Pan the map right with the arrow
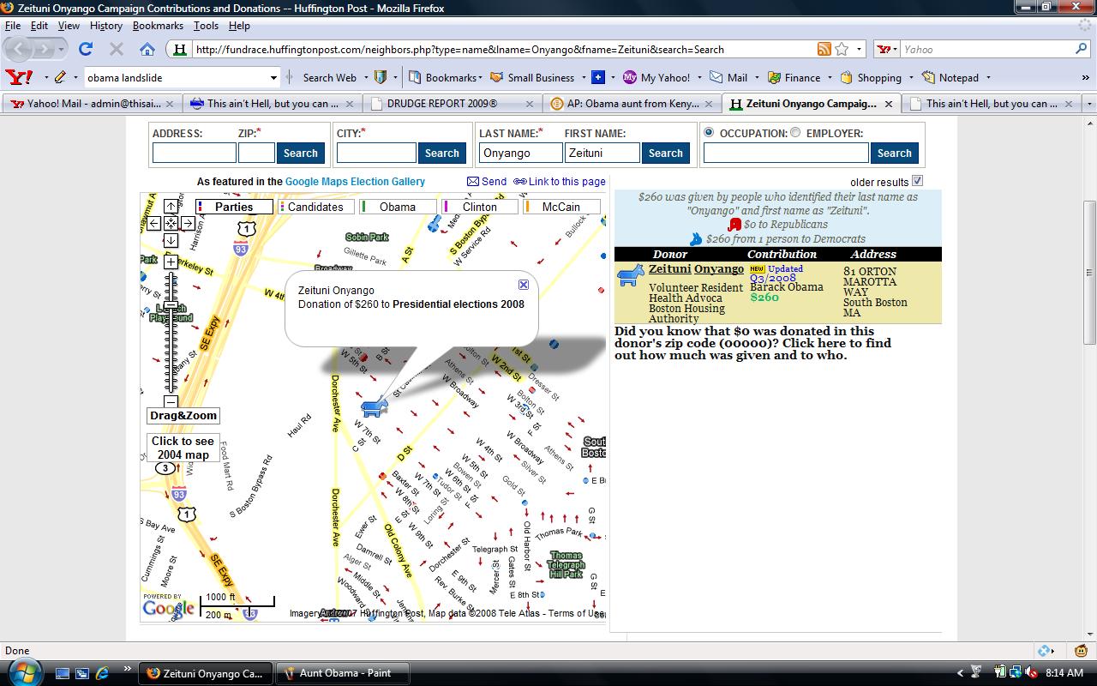Image resolution: width=1097 pixels, height=686 pixels. pos(188,223)
